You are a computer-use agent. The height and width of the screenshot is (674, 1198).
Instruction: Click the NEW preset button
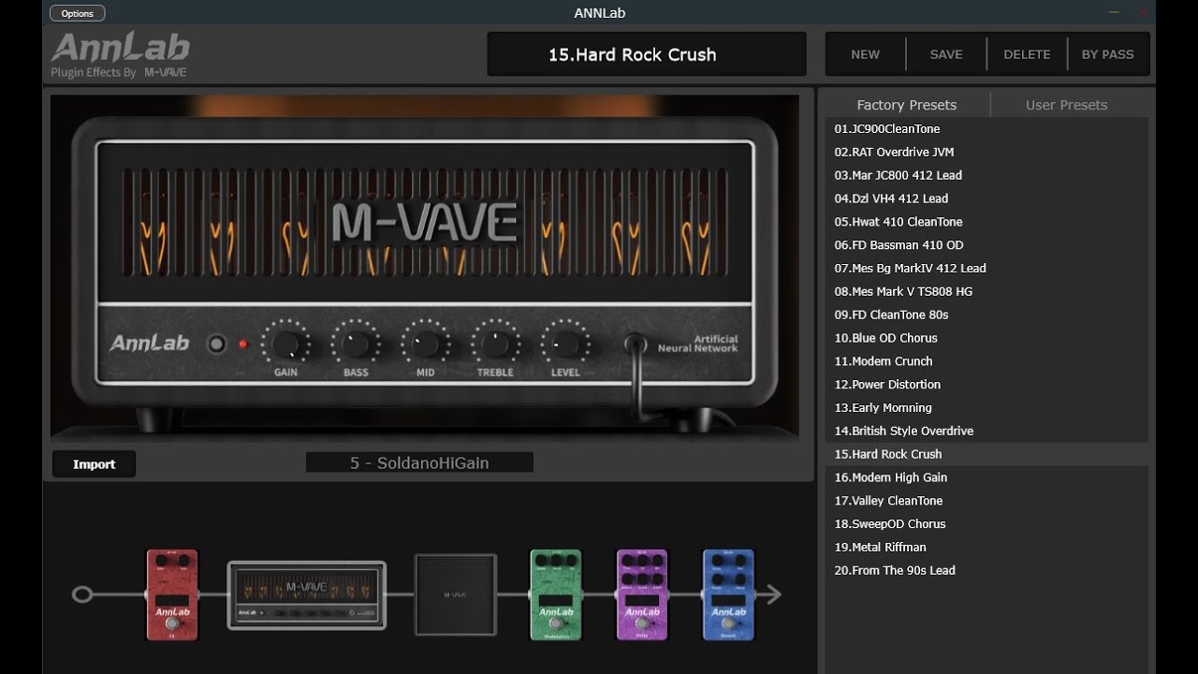[866, 54]
